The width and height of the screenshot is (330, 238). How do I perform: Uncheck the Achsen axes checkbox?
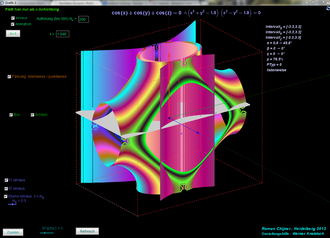pyautogui.click(x=33, y=115)
